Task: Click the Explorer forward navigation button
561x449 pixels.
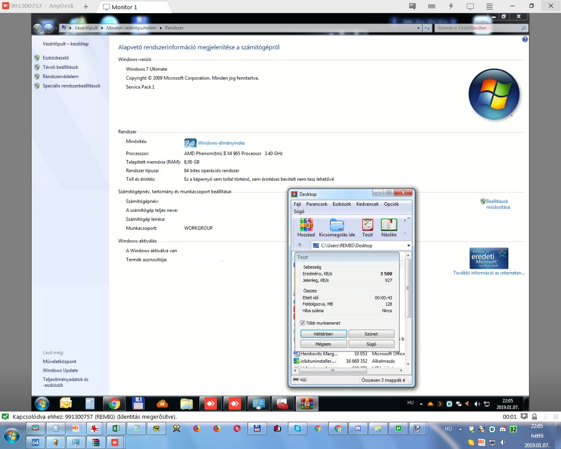Action: point(49,28)
